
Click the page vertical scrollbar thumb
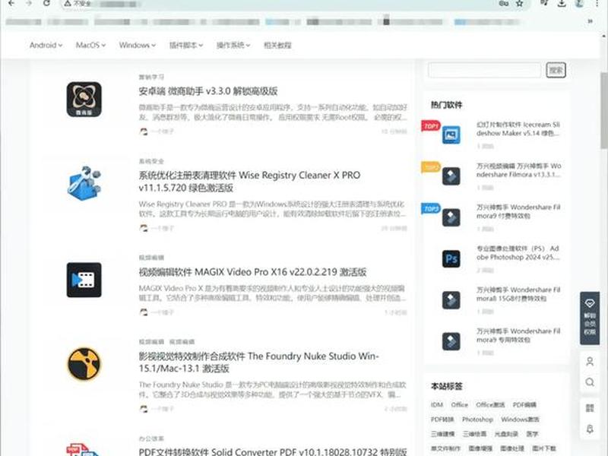[x=603, y=110]
